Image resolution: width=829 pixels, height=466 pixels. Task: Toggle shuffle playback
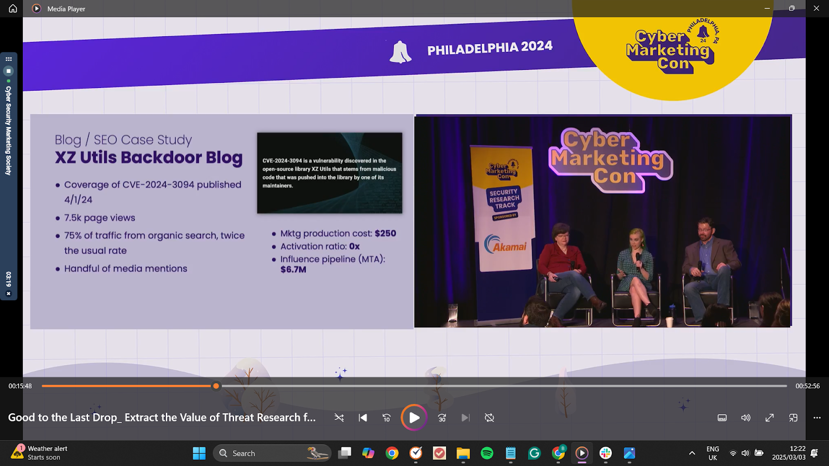[x=339, y=417]
